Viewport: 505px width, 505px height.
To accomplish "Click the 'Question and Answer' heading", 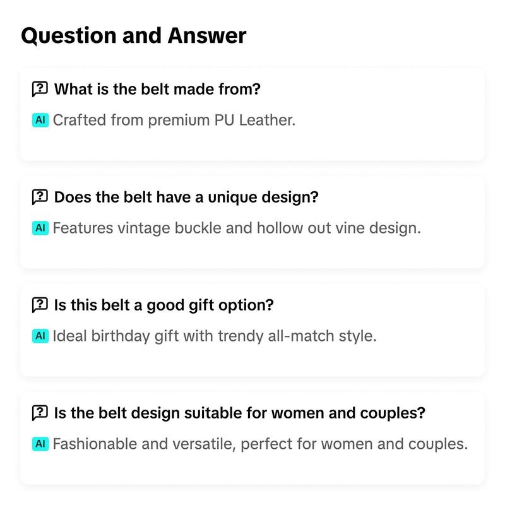I will 133,36.
